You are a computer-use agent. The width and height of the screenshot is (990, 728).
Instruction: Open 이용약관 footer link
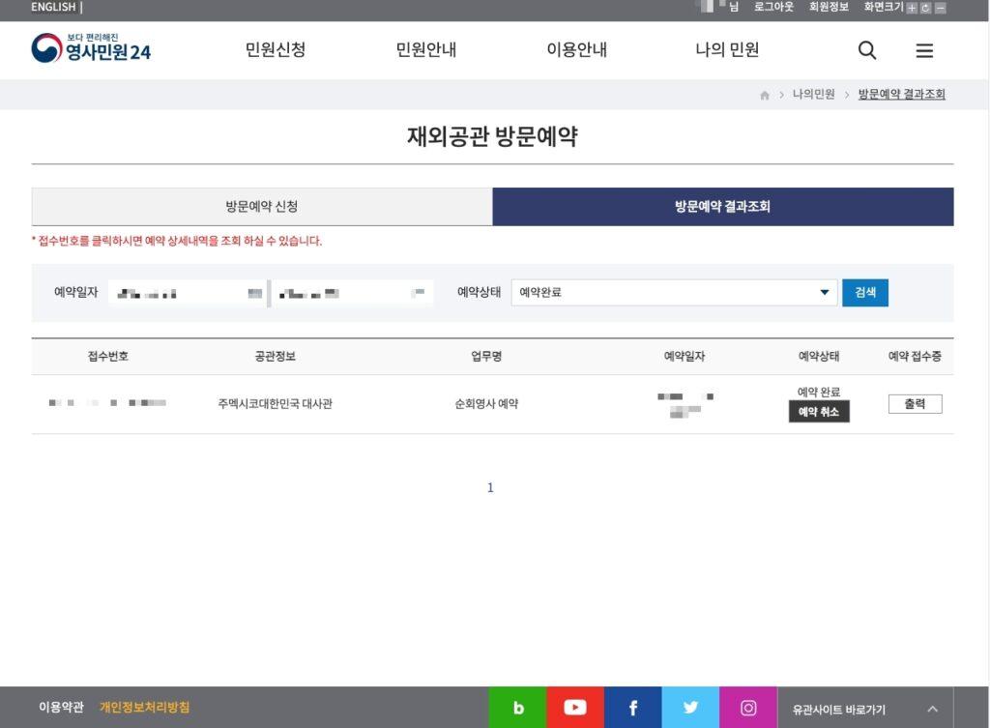point(61,708)
